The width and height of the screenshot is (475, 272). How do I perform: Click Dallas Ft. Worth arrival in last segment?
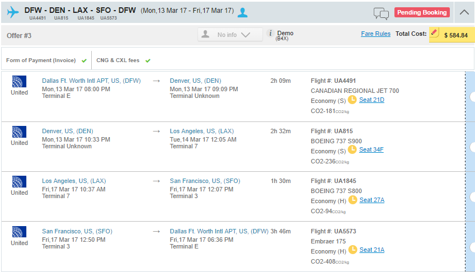point(219,231)
